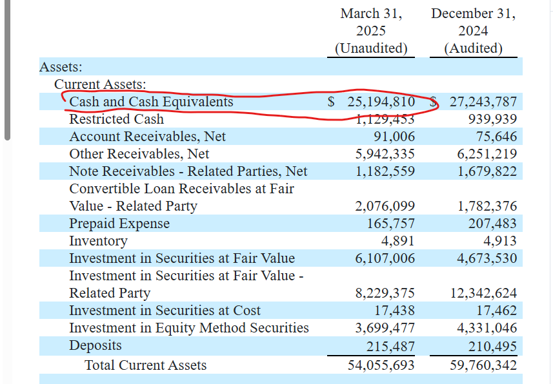This screenshot has height=384, width=553.
Task: Click the March 31, 2025 column header
Action: point(371,31)
